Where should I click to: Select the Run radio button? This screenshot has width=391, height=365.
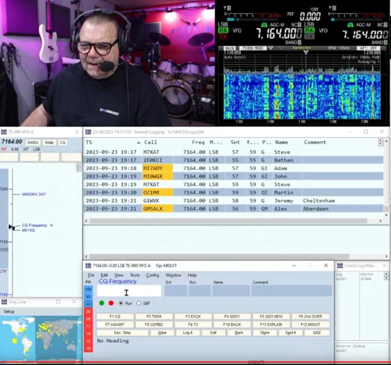coord(121,303)
